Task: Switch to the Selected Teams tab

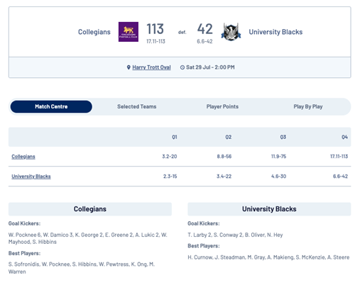Action: [137, 106]
